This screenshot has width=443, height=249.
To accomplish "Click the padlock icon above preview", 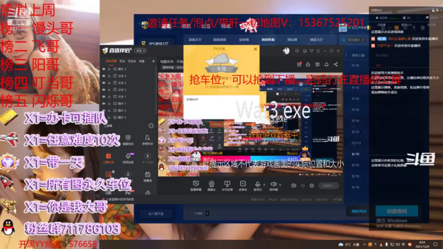I will point(308,64).
